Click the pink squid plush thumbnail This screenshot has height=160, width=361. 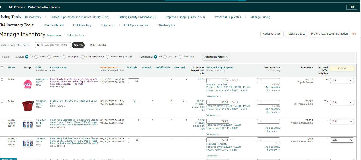point(27,84)
